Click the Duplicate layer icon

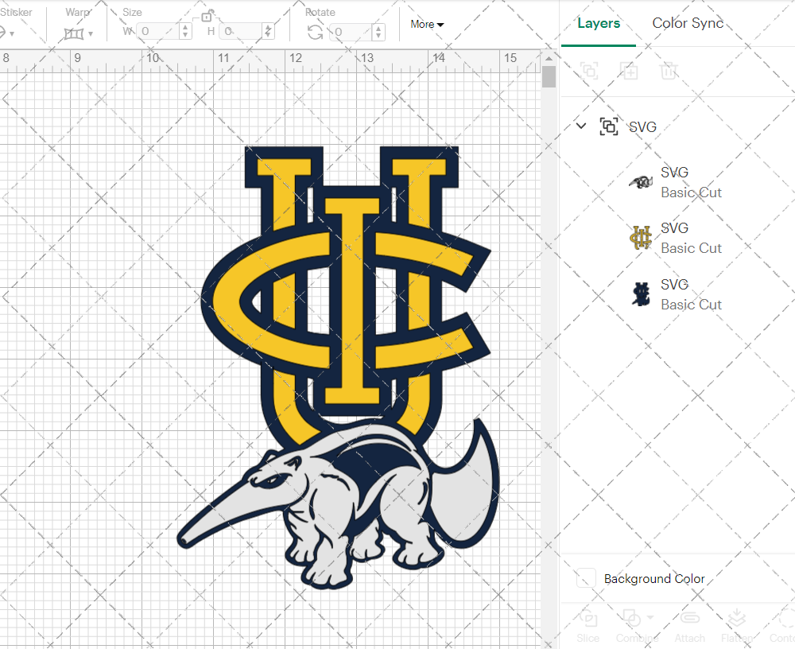point(629,71)
